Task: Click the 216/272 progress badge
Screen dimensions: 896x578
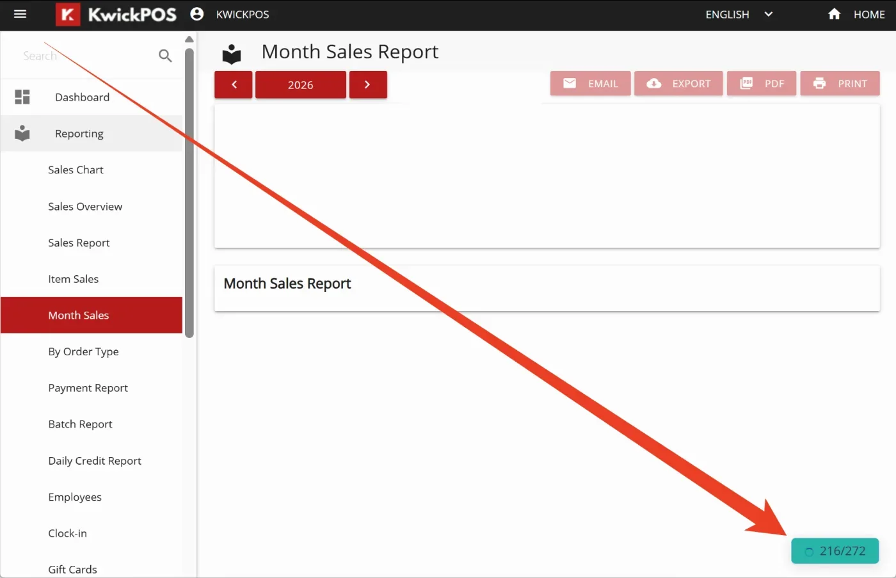Action: pos(835,551)
